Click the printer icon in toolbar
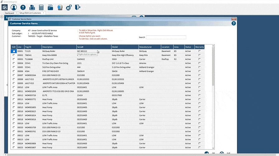 click(32, 7)
